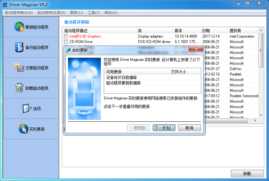Click the Display adapters class cell

tap(150, 36)
